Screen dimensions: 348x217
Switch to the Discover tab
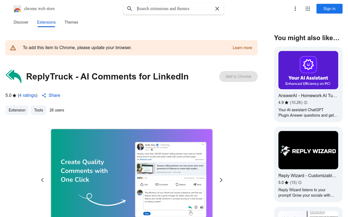click(x=21, y=22)
